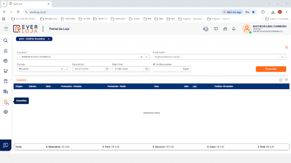This screenshot has width=291, height=163.
Task: Open the last bookmarks folder on the right
Action: (x=277, y=19)
